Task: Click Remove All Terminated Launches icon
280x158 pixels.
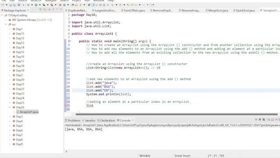Action: coord(264,119)
